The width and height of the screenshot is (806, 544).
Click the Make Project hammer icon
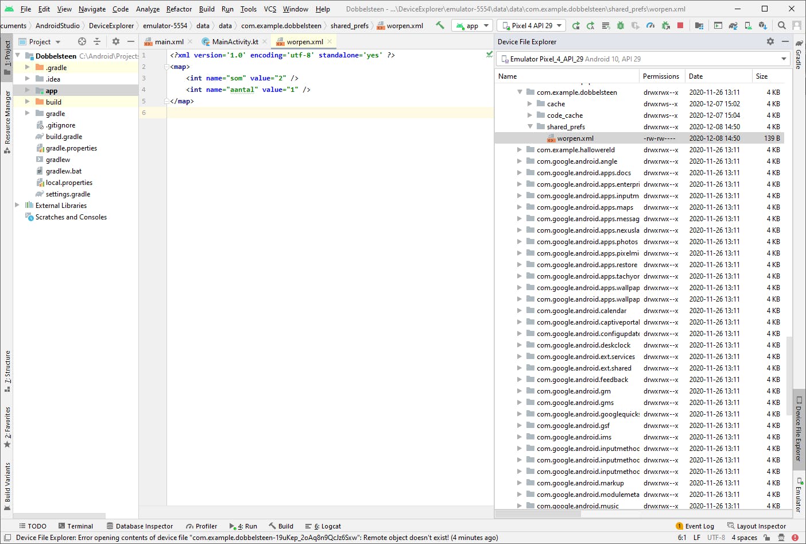[x=440, y=25]
